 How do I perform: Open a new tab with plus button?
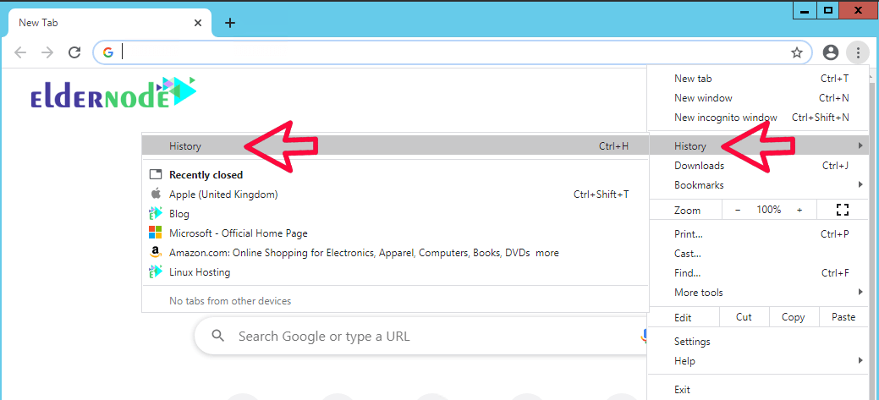click(230, 23)
